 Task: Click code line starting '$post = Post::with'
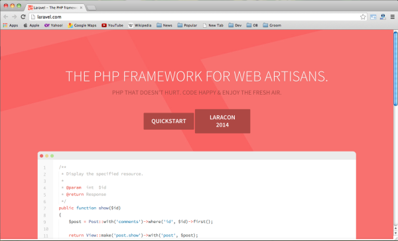[141, 222]
